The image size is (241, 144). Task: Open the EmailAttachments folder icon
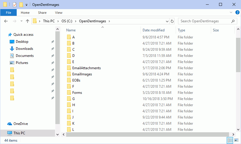69,68
